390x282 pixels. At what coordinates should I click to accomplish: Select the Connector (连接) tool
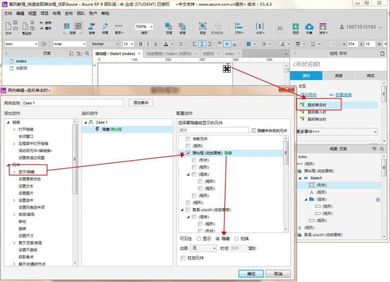tap(92, 27)
